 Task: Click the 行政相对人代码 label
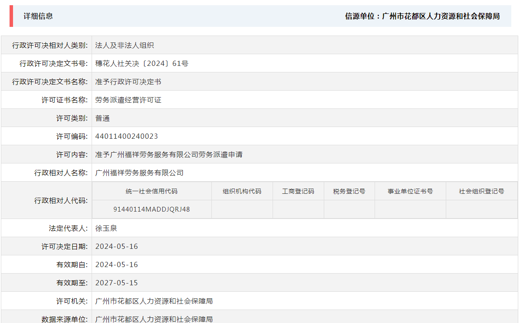(x=61, y=201)
